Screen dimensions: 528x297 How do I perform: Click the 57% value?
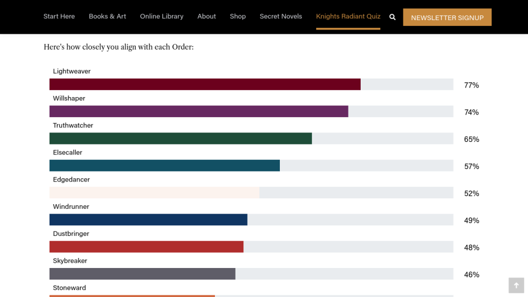(x=472, y=167)
